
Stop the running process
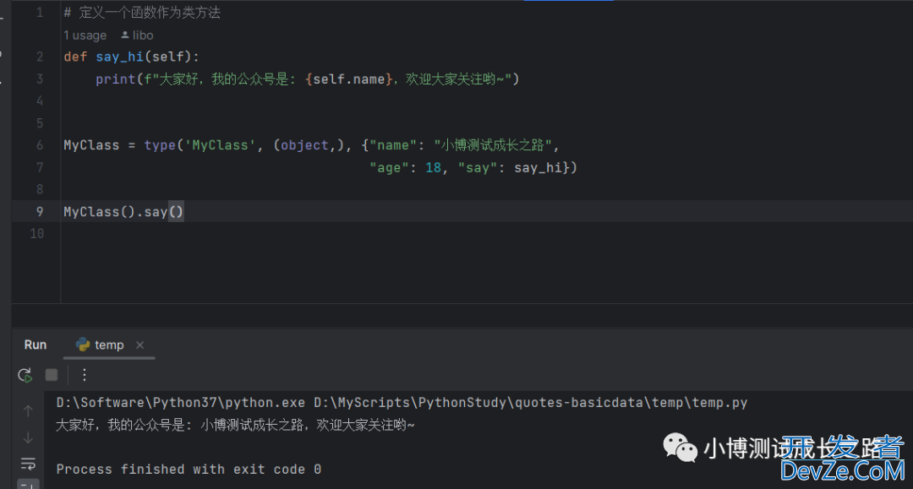(x=52, y=375)
